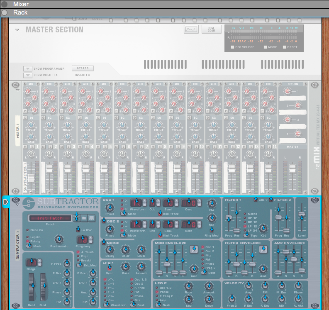Click the Treble knob on mixer channel 3
This screenshot has height=310, width=329.
pyautogui.click(x=67, y=125)
